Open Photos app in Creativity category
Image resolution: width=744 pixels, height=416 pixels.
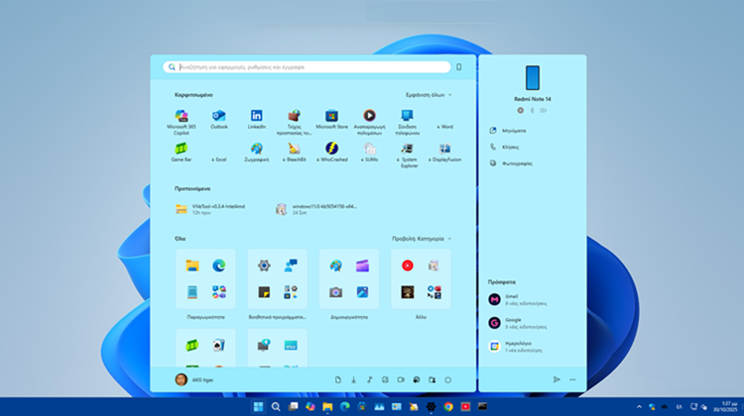362,292
